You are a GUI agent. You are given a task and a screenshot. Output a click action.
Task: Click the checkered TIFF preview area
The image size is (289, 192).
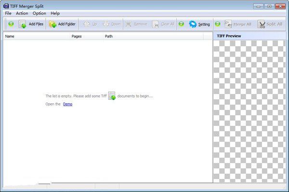click(250, 111)
